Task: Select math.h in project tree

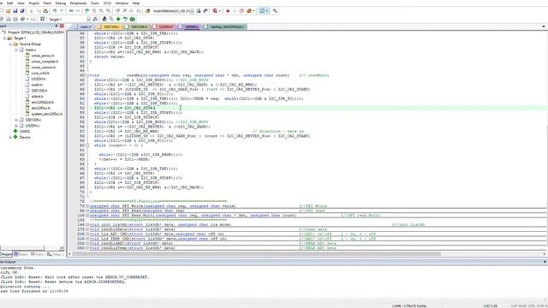Action: point(37,85)
